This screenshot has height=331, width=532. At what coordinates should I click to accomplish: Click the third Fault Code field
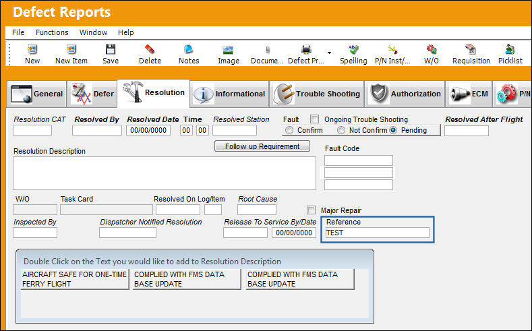click(x=359, y=185)
